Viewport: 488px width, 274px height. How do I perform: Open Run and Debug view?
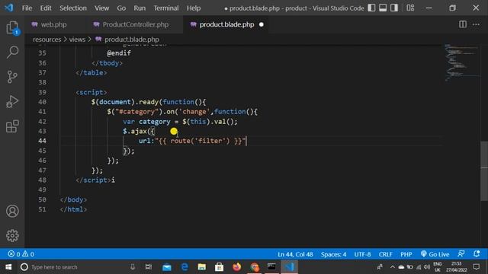pos(12,101)
